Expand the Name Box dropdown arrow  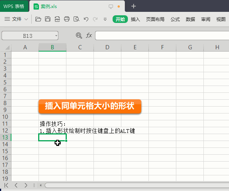point(56,36)
